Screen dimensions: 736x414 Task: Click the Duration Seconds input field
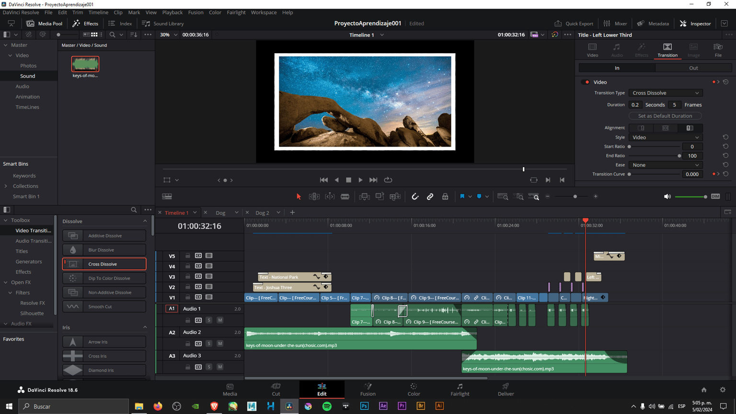pos(635,105)
